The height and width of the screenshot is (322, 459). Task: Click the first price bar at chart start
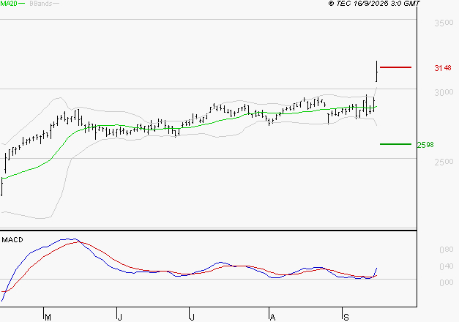point(2,186)
